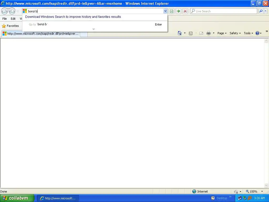Open the File menu
This screenshot has height=202, width=269.
pyautogui.click(x=5, y=19)
